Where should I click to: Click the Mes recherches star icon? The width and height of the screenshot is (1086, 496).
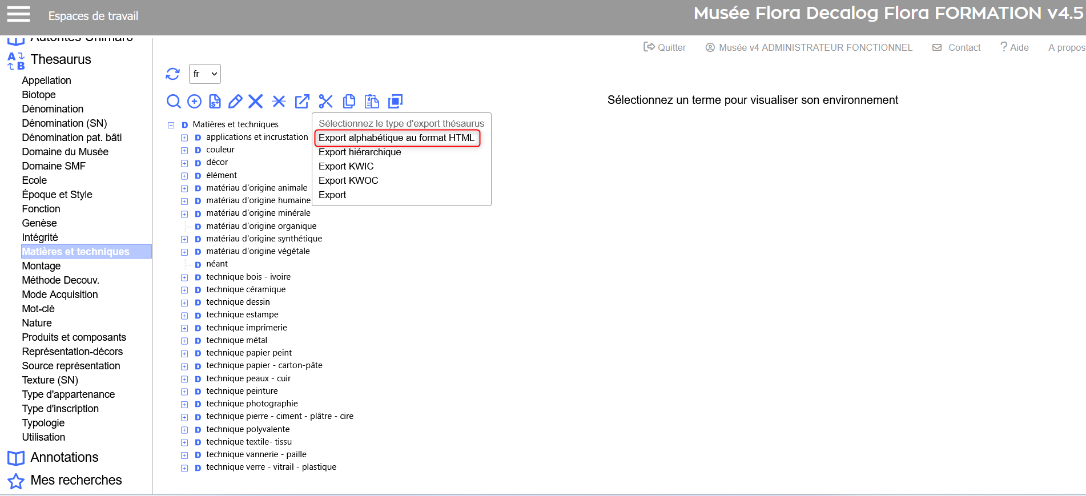(x=16, y=481)
